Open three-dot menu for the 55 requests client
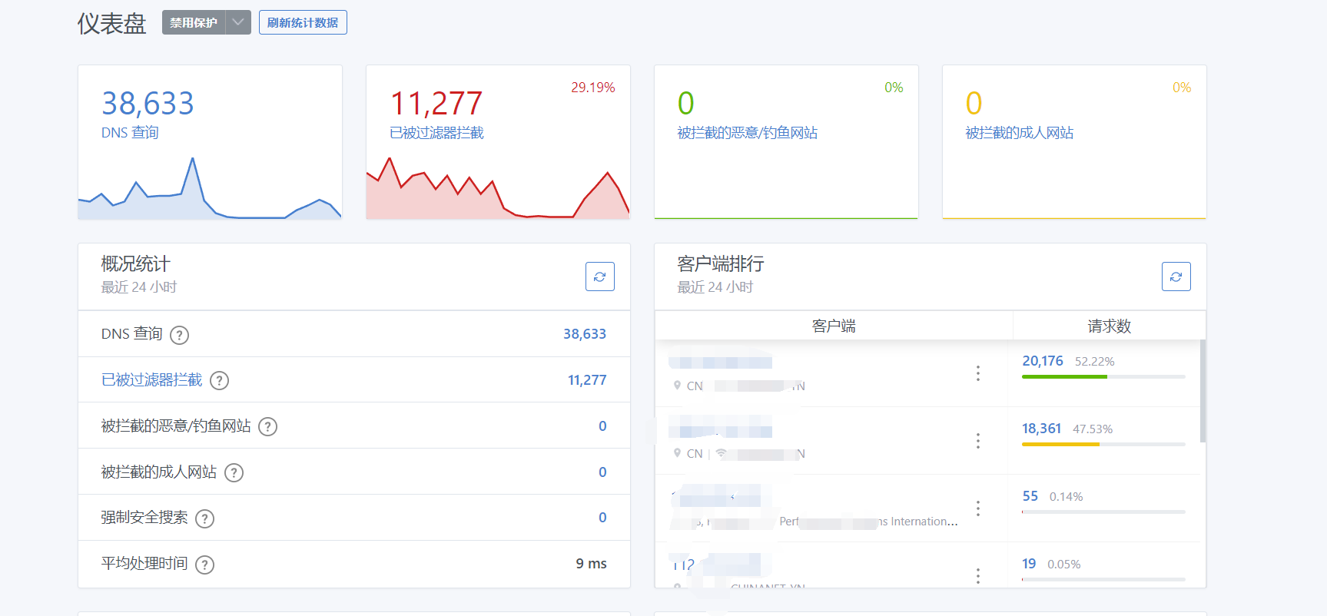 click(x=977, y=508)
